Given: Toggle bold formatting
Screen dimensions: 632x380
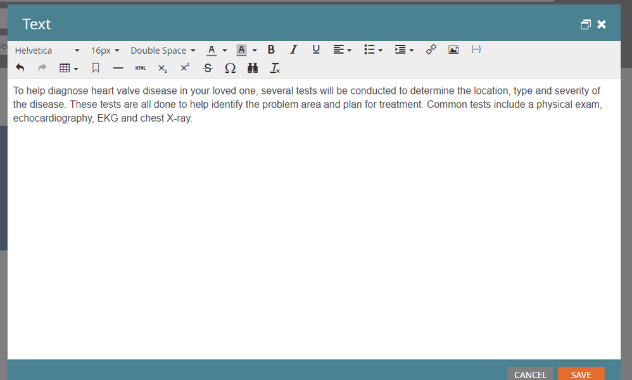Looking at the screenshot, I should 271,49.
